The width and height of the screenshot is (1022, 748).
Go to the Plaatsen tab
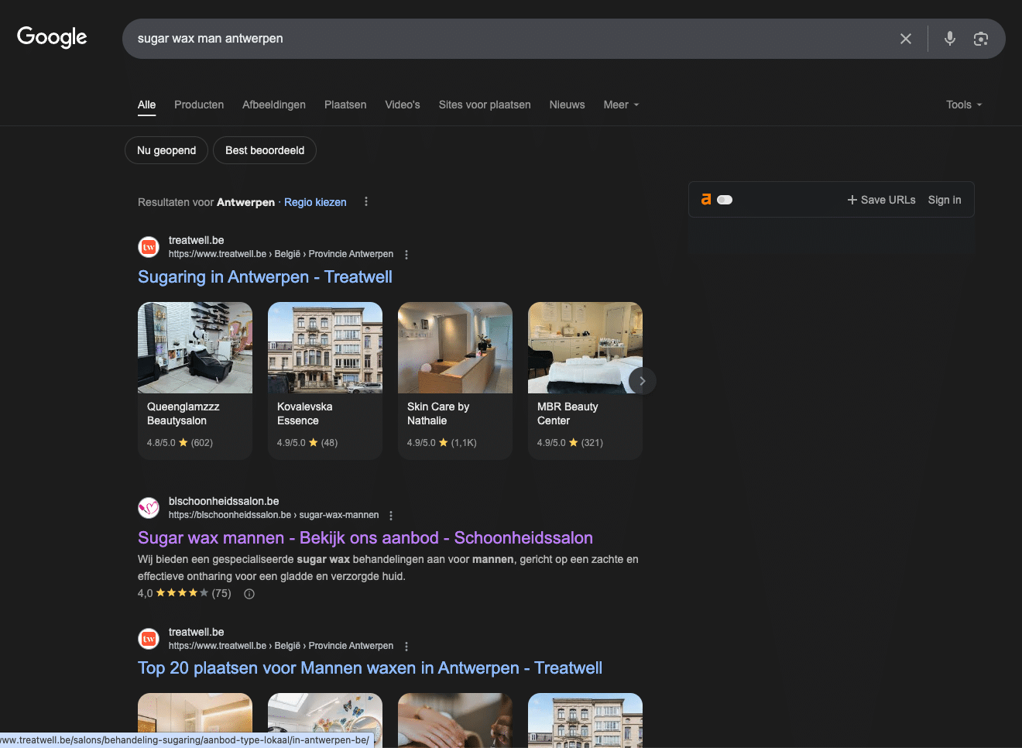(345, 105)
